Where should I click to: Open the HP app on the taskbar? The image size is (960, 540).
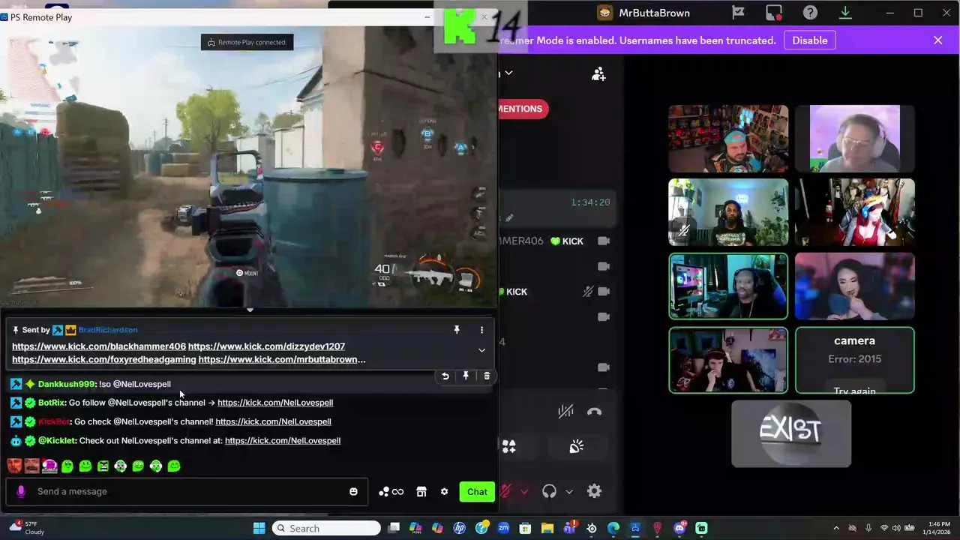tap(460, 528)
